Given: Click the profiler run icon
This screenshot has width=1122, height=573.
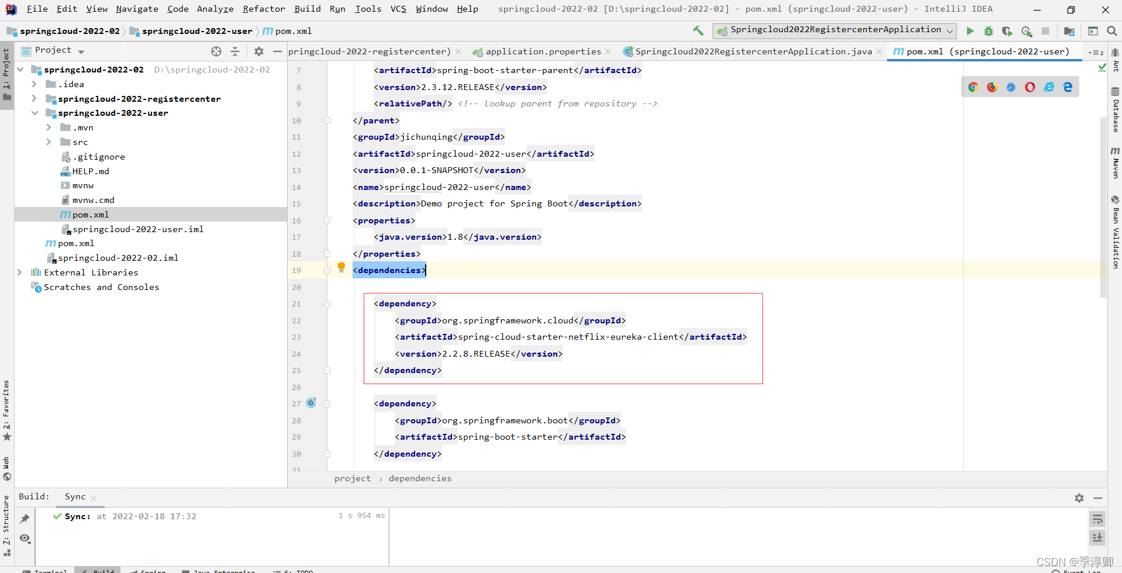Looking at the screenshot, I should 1027,31.
